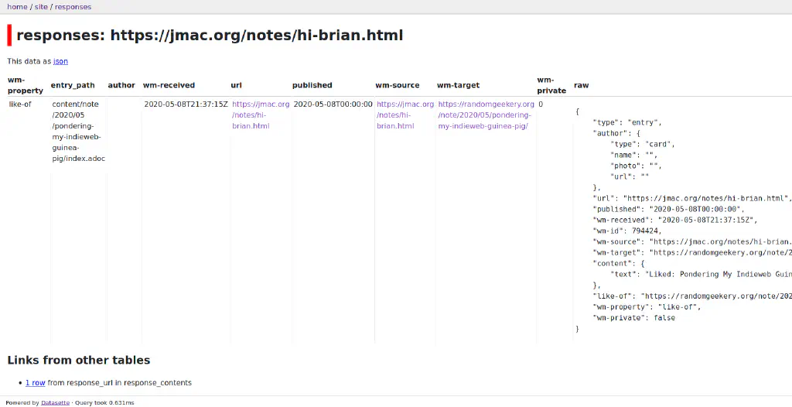Open the url column jmac.org link
The height and width of the screenshot is (407, 792).
point(261,115)
